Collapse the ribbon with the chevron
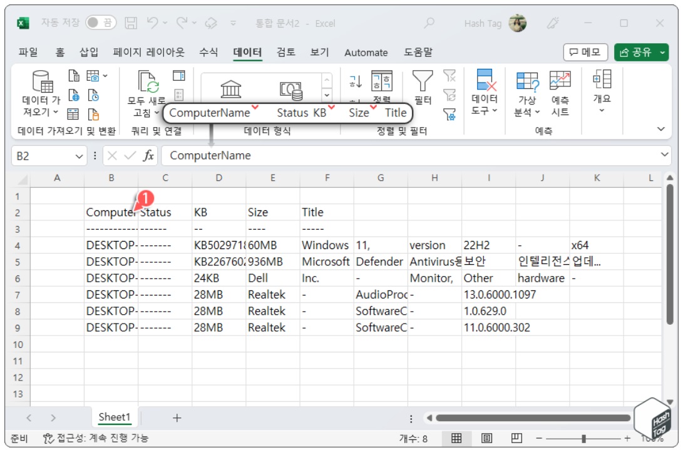The width and height of the screenshot is (683, 450). coord(661,129)
